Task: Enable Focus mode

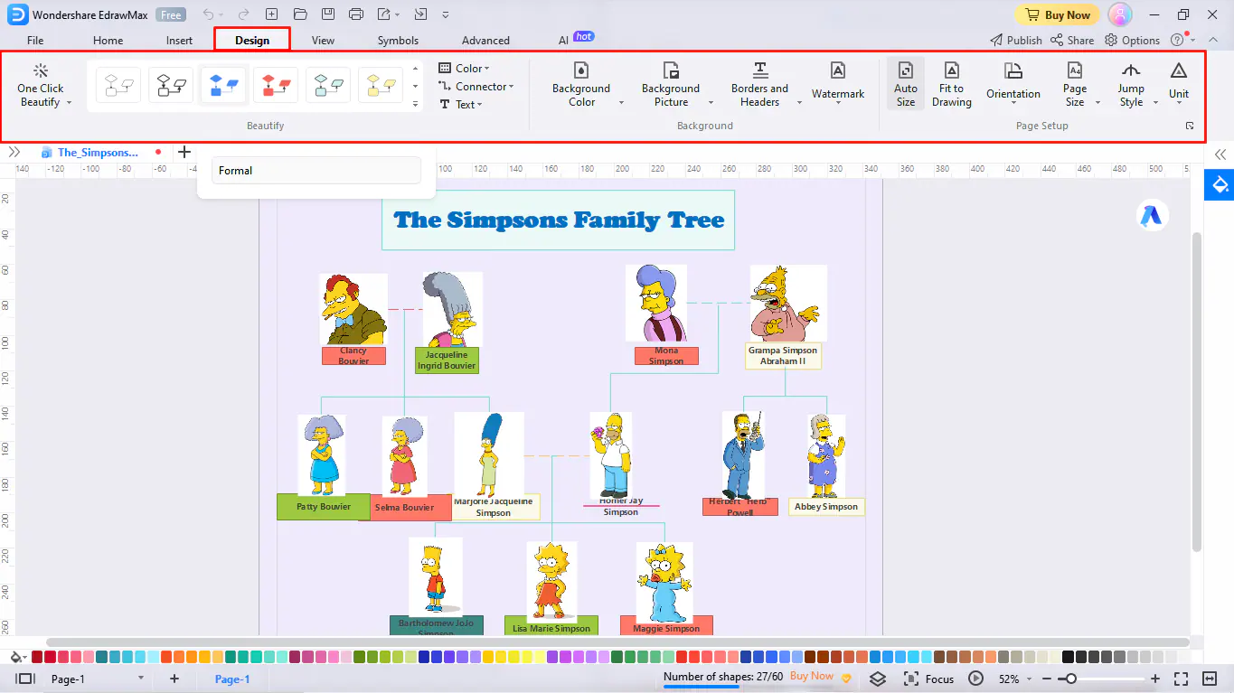Action: pyautogui.click(x=929, y=679)
